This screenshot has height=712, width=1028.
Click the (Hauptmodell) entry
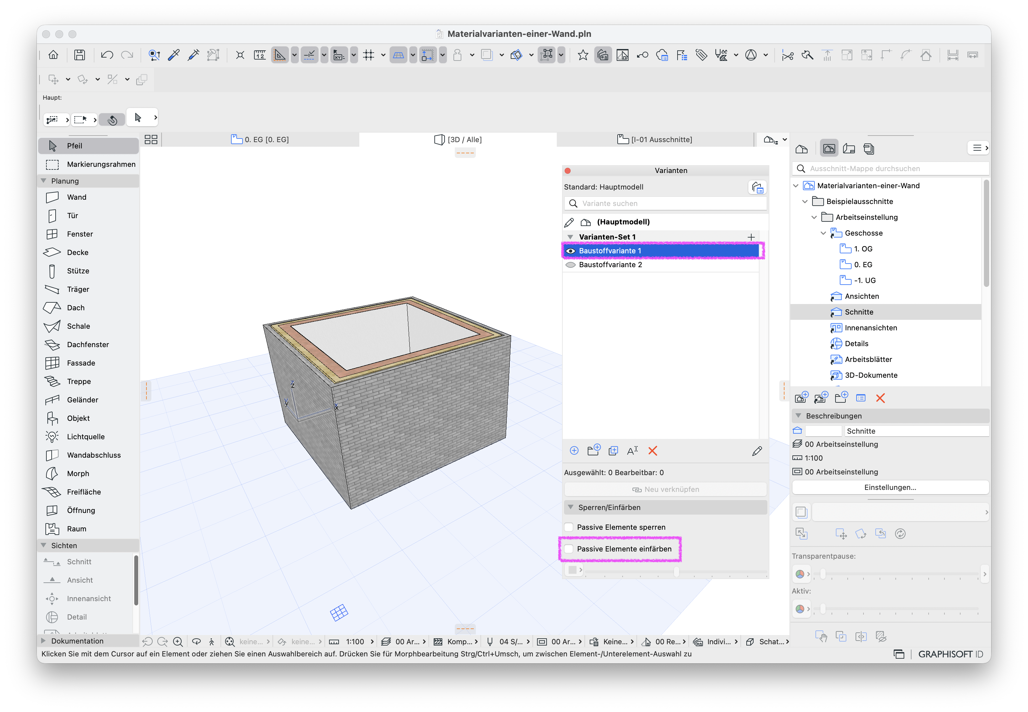[x=623, y=222]
